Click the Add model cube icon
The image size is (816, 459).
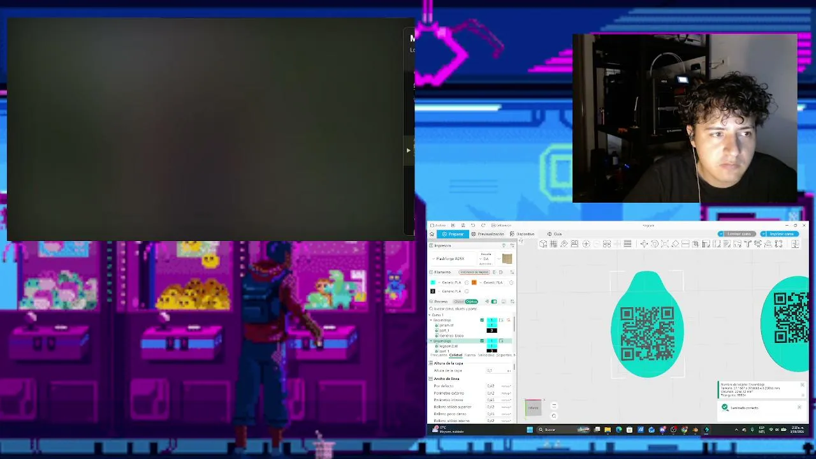point(543,244)
